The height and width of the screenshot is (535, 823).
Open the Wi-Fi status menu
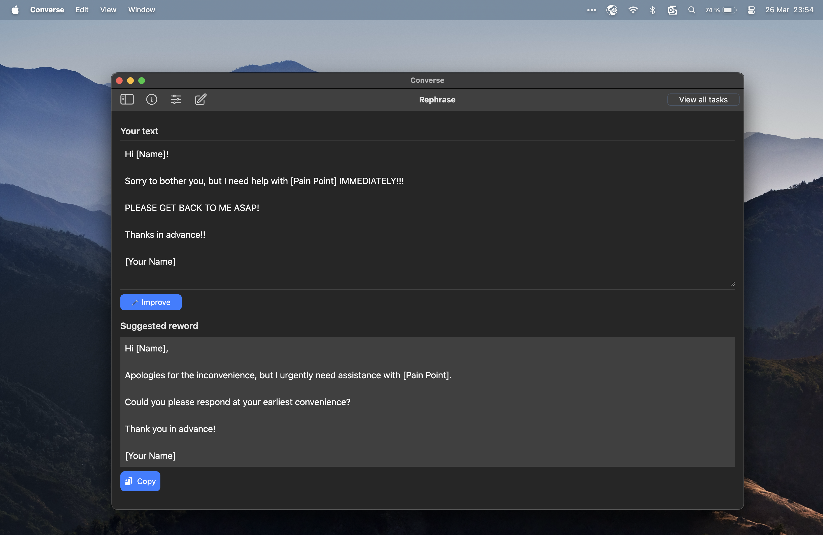(633, 10)
